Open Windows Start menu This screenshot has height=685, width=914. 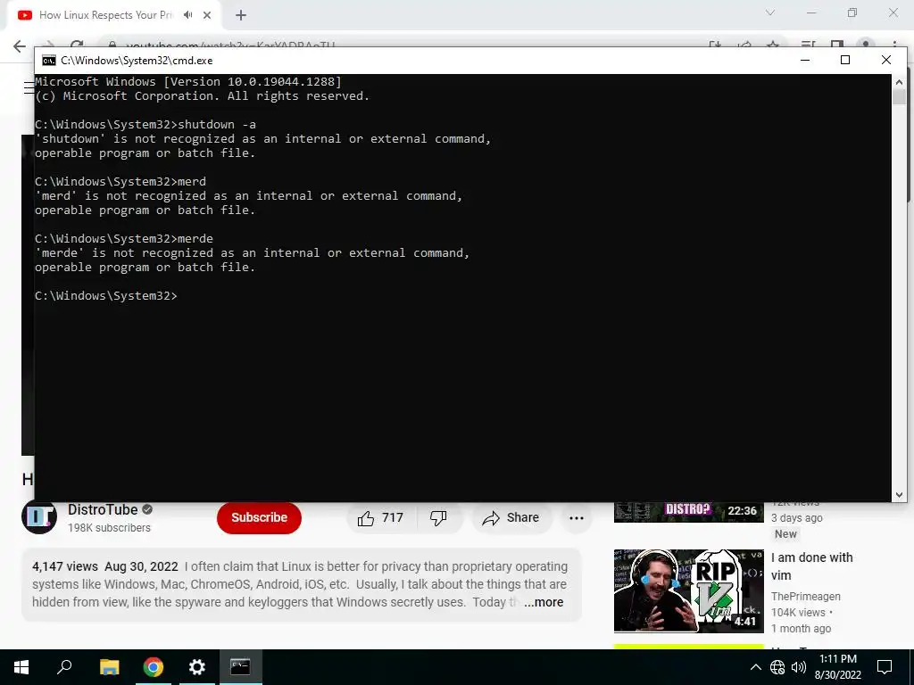21,667
